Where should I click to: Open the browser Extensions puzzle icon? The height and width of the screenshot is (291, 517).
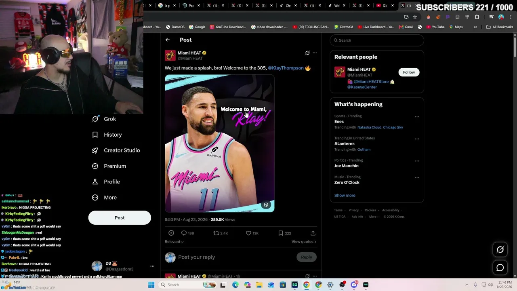click(x=477, y=17)
